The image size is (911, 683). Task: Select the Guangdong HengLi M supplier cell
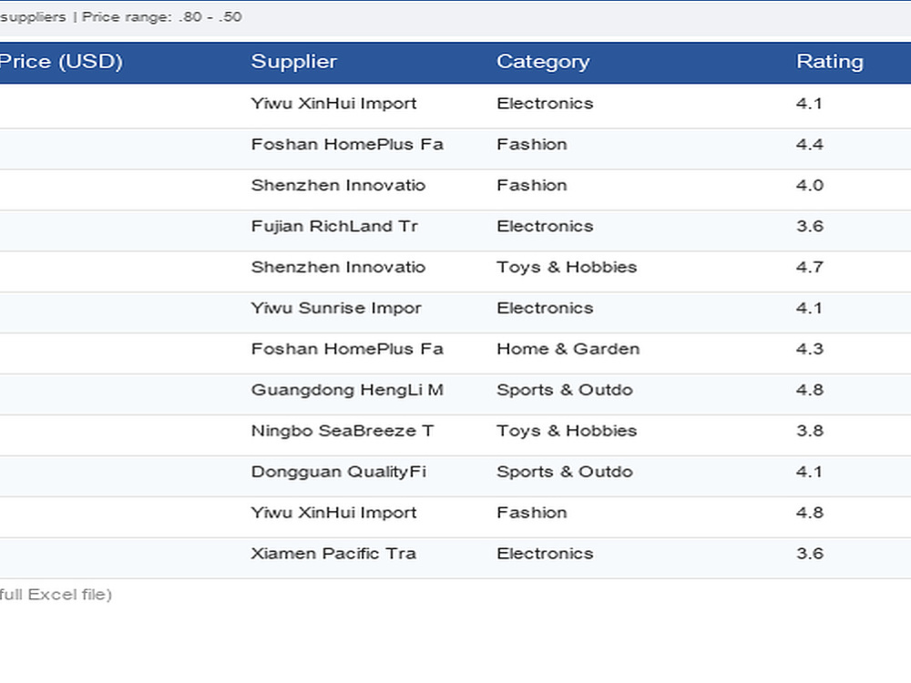pos(347,390)
